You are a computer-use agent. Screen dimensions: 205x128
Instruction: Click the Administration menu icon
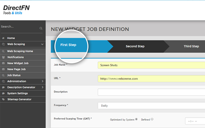coord(3,81)
